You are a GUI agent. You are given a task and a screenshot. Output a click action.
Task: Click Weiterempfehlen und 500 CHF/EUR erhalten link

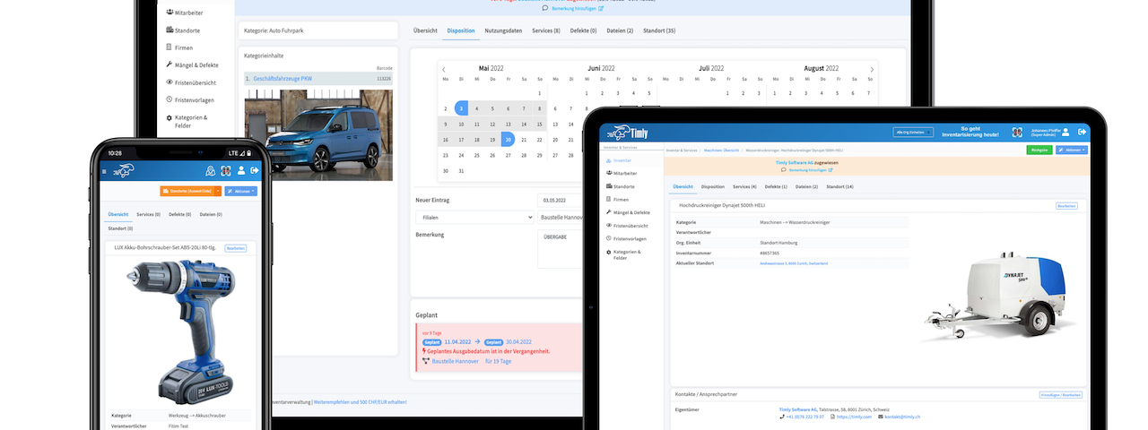(x=360, y=401)
